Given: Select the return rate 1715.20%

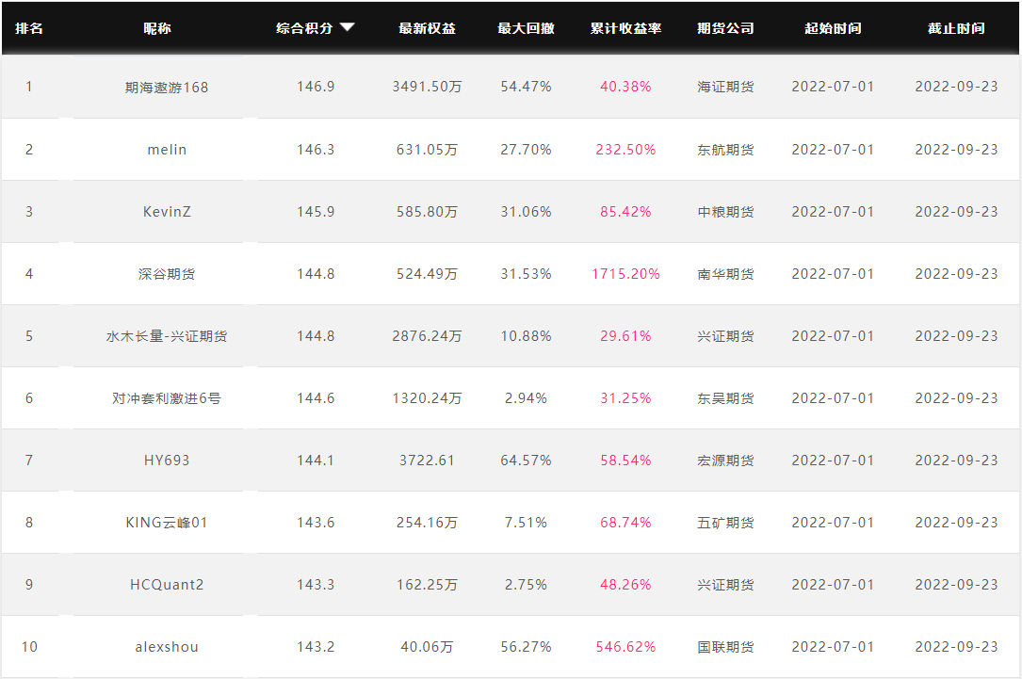Looking at the screenshot, I should pyautogui.click(x=625, y=274).
